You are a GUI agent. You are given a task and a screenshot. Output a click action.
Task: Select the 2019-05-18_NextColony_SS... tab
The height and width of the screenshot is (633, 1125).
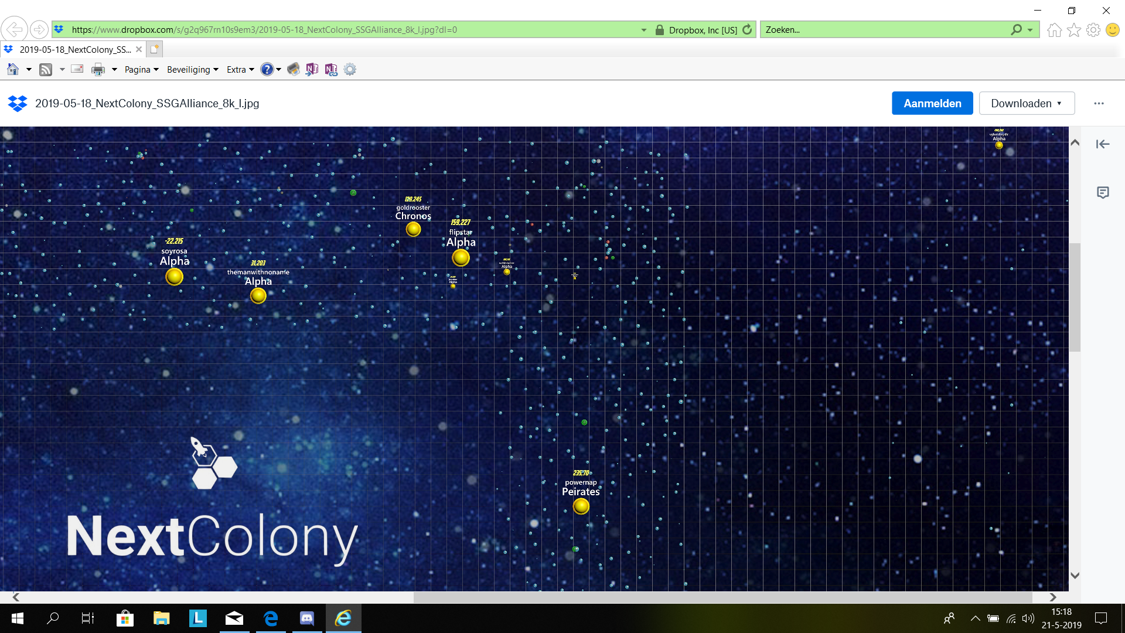[75, 49]
